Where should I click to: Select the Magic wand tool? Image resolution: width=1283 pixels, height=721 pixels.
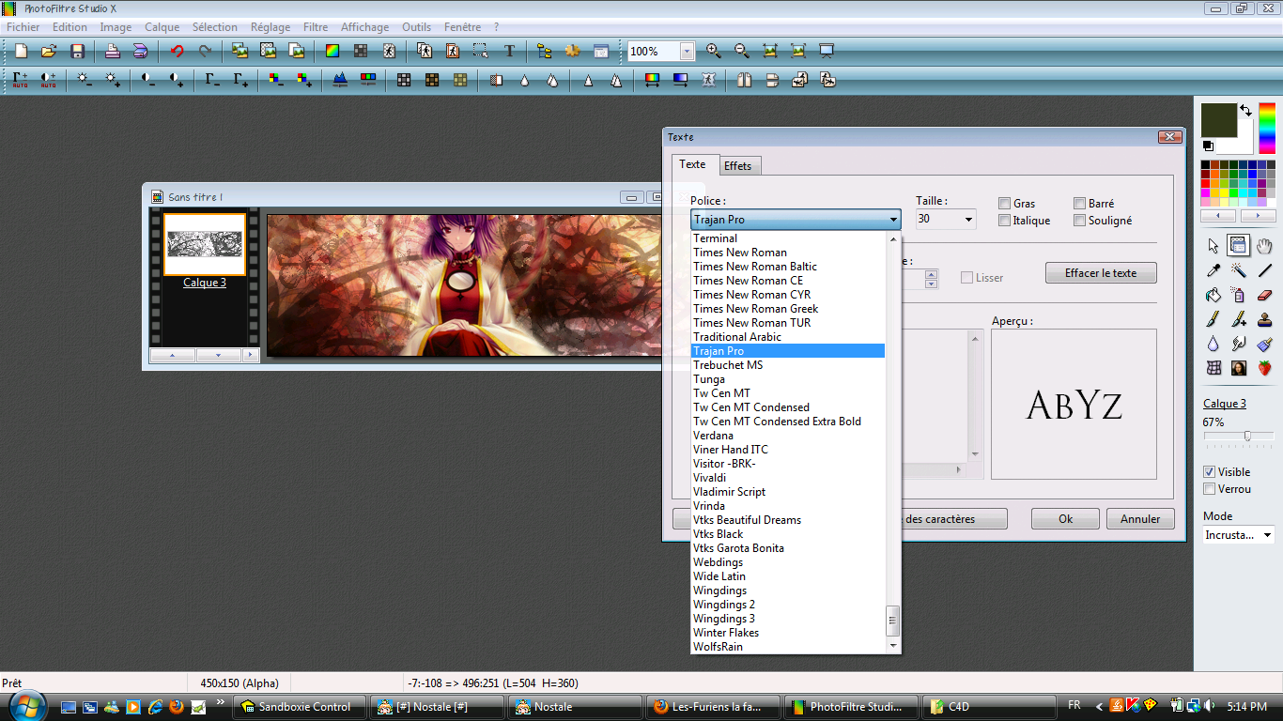coord(1239,270)
